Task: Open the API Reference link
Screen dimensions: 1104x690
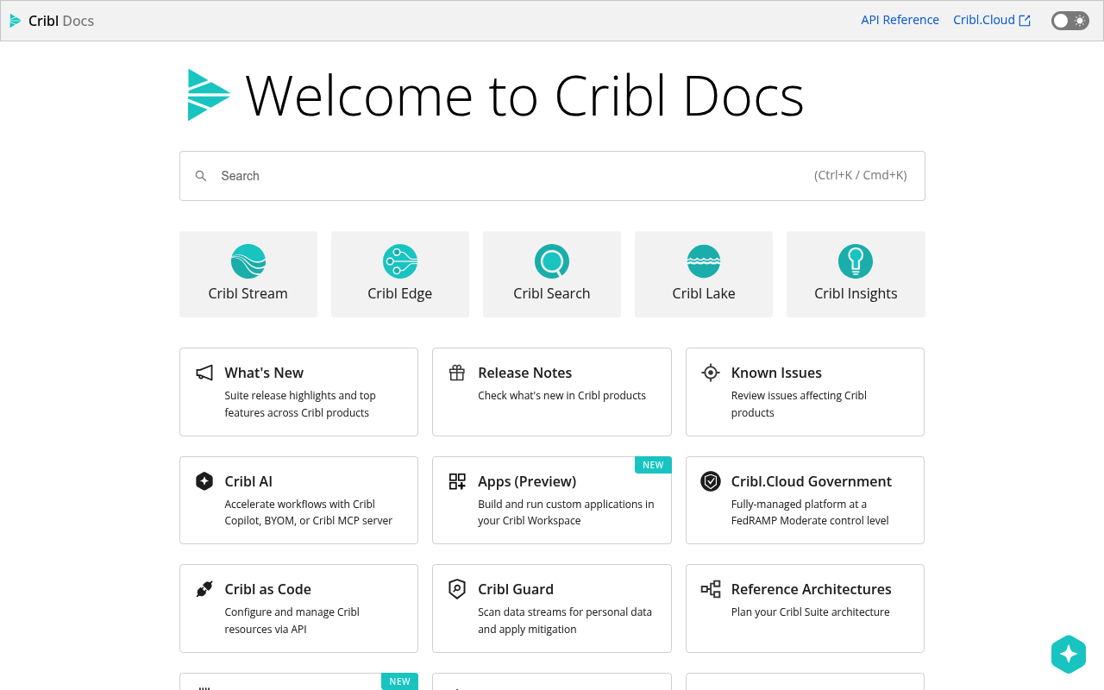Action: [x=900, y=20]
